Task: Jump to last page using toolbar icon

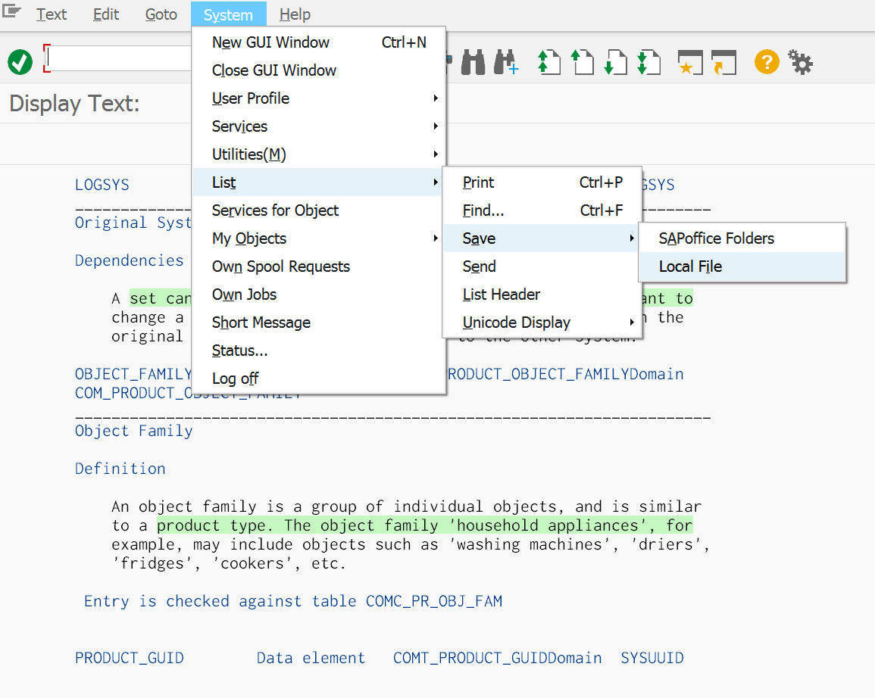Action: point(648,61)
